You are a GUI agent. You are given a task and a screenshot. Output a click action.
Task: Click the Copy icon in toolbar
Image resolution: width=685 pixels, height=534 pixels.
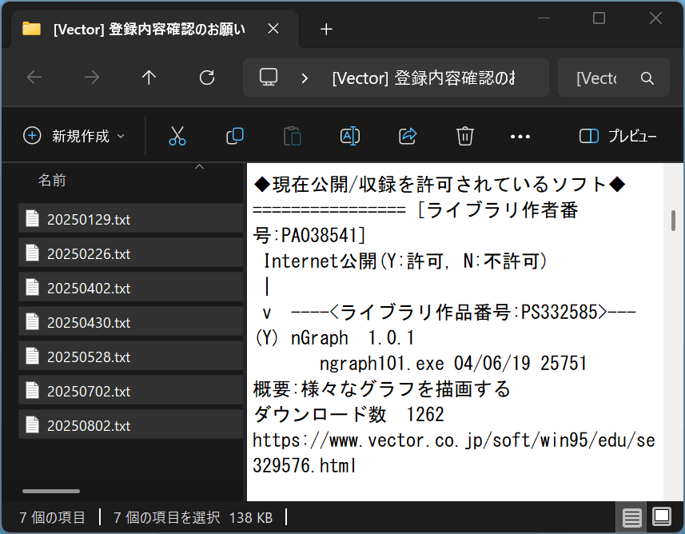[235, 136]
